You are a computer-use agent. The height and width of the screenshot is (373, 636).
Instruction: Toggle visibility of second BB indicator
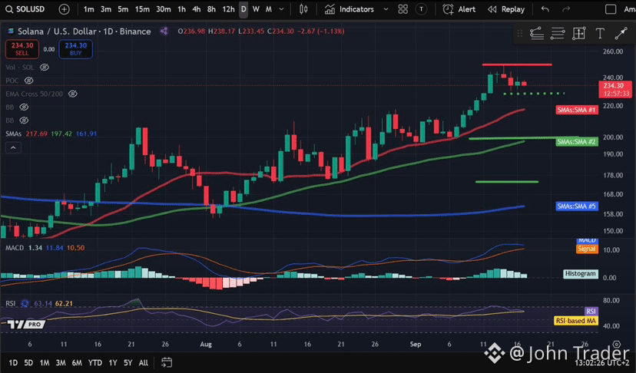pyautogui.click(x=24, y=120)
